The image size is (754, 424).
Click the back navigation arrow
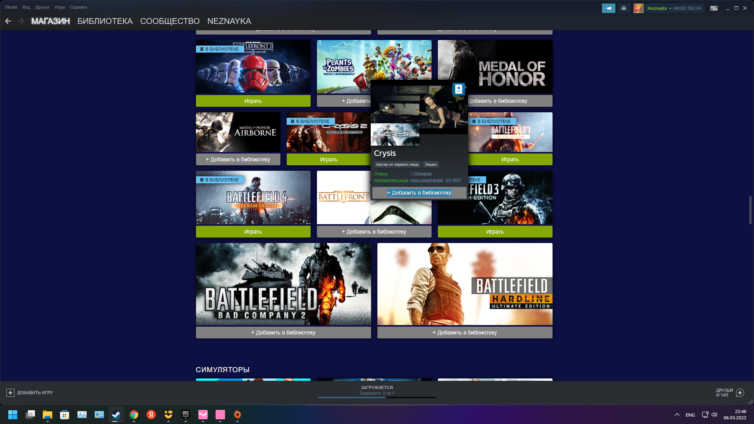[8, 21]
